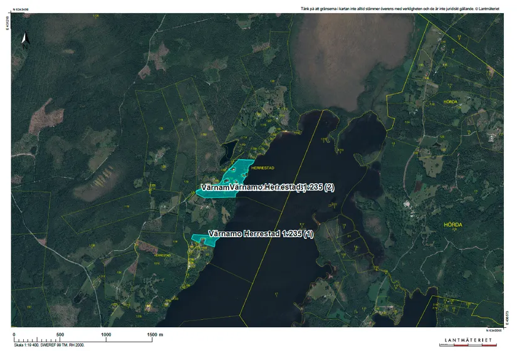Click the Lantmäteriet logo

[x=471, y=341]
